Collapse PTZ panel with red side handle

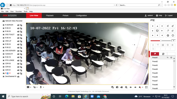[149, 54]
